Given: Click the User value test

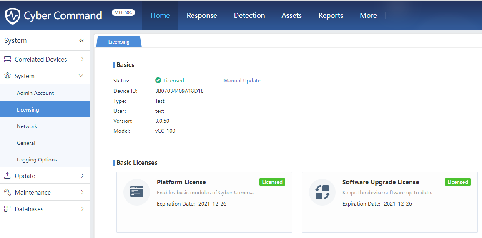Looking at the screenshot, I should 160,111.
